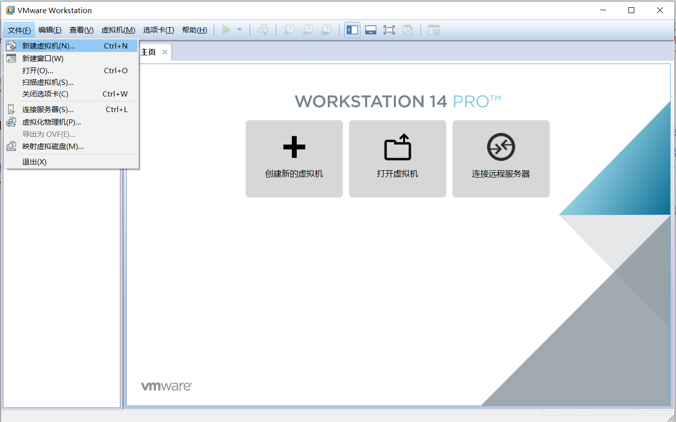Click the Ctrl+N shortcut label

click(116, 46)
